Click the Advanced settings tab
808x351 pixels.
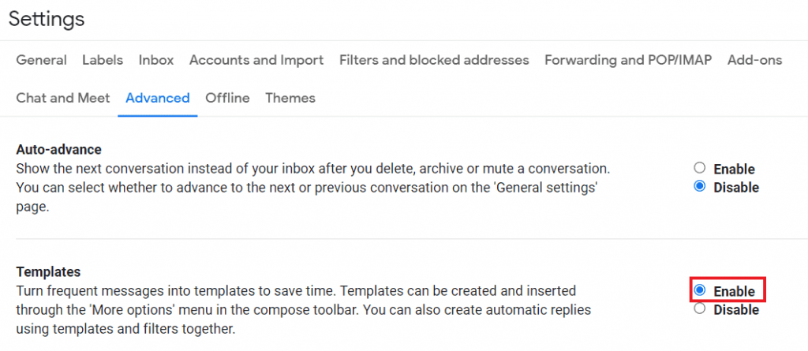[x=158, y=98]
